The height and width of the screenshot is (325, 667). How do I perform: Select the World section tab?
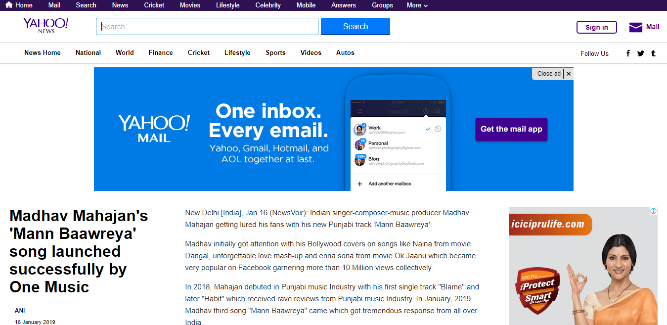pos(125,53)
